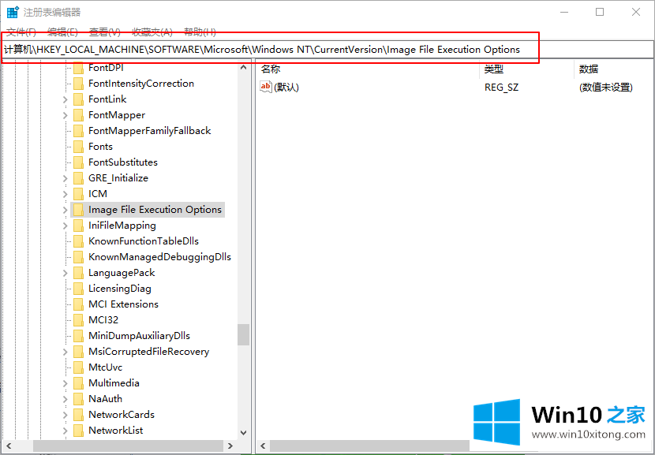Select the FontSubstitutes key label
The height and width of the screenshot is (455, 655).
(x=123, y=162)
